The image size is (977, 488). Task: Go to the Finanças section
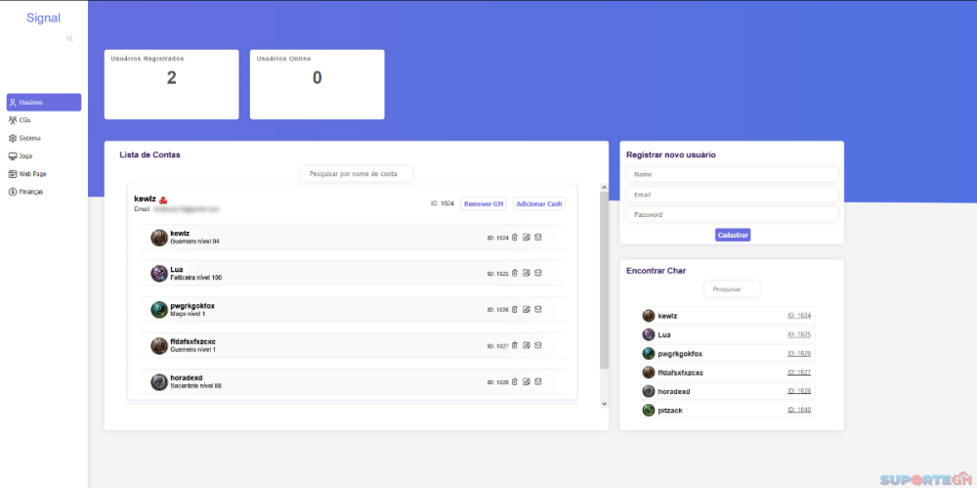30,192
